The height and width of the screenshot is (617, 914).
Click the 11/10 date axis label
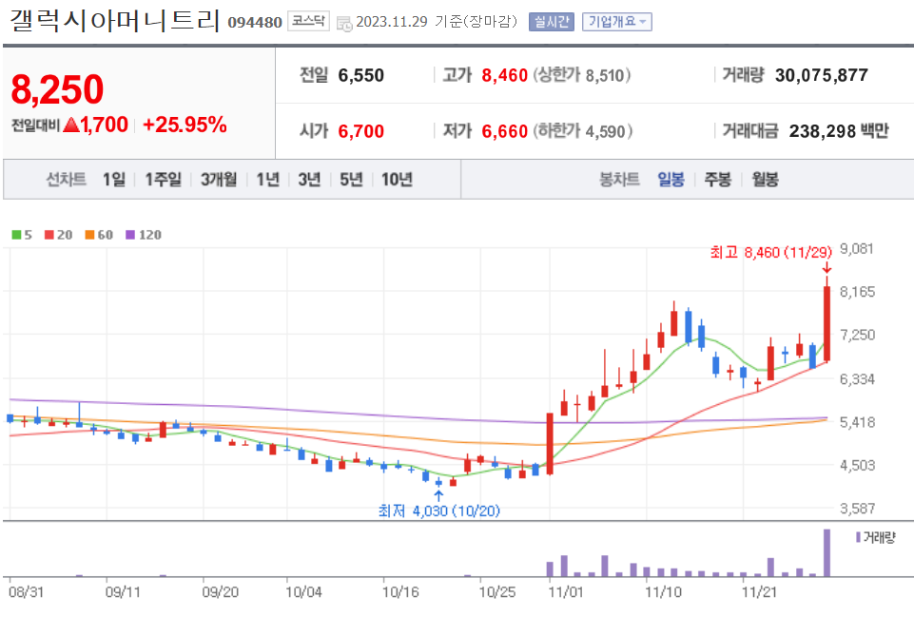(x=663, y=592)
